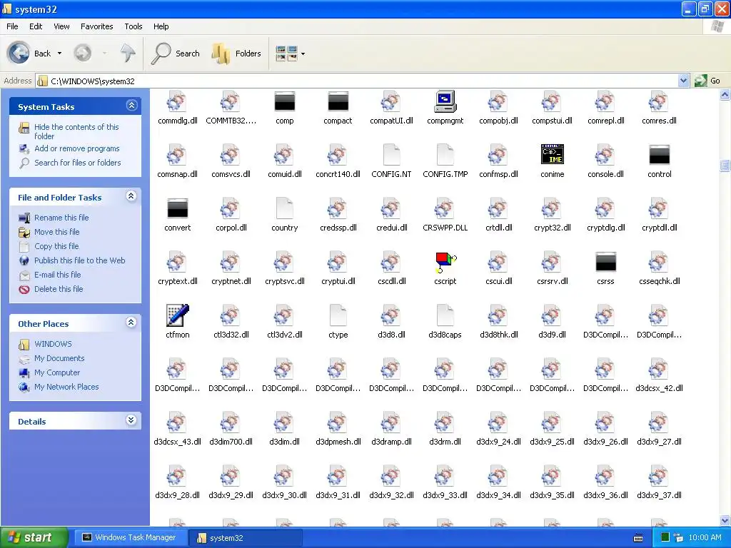This screenshot has width=731, height=548.
Task: Open the Favorites menu
Action: pos(96,26)
